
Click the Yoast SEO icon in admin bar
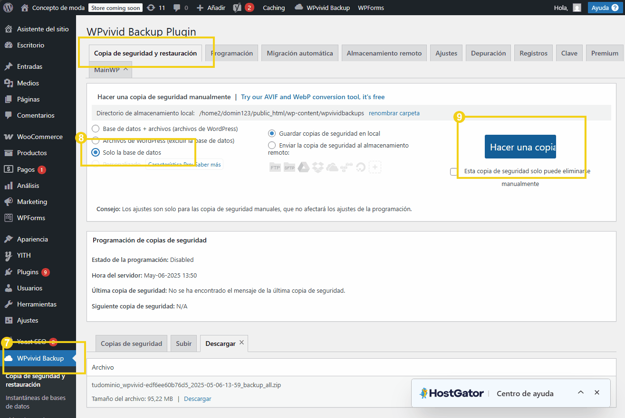[x=237, y=8]
